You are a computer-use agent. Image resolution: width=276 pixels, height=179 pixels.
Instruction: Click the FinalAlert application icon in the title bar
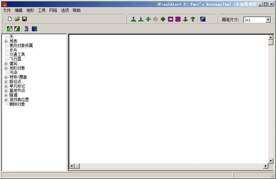[x=5, y=4]
